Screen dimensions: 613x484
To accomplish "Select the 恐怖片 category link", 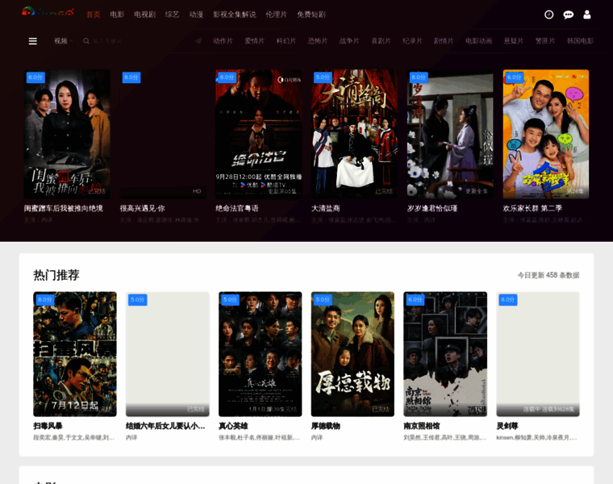I will pyautogui.click(x=318, y=41).
